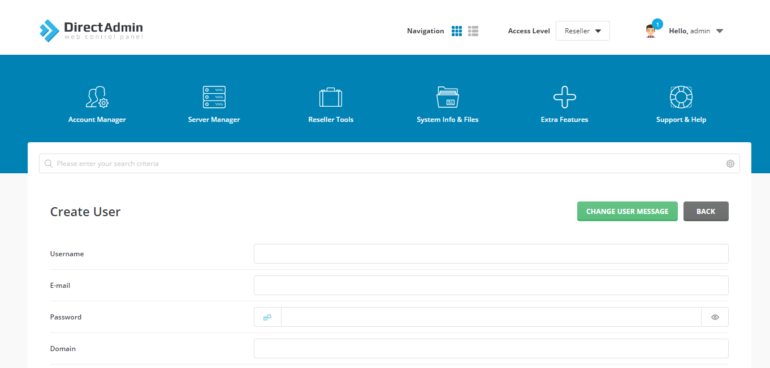Open Server Manager icon

[214, 97]
